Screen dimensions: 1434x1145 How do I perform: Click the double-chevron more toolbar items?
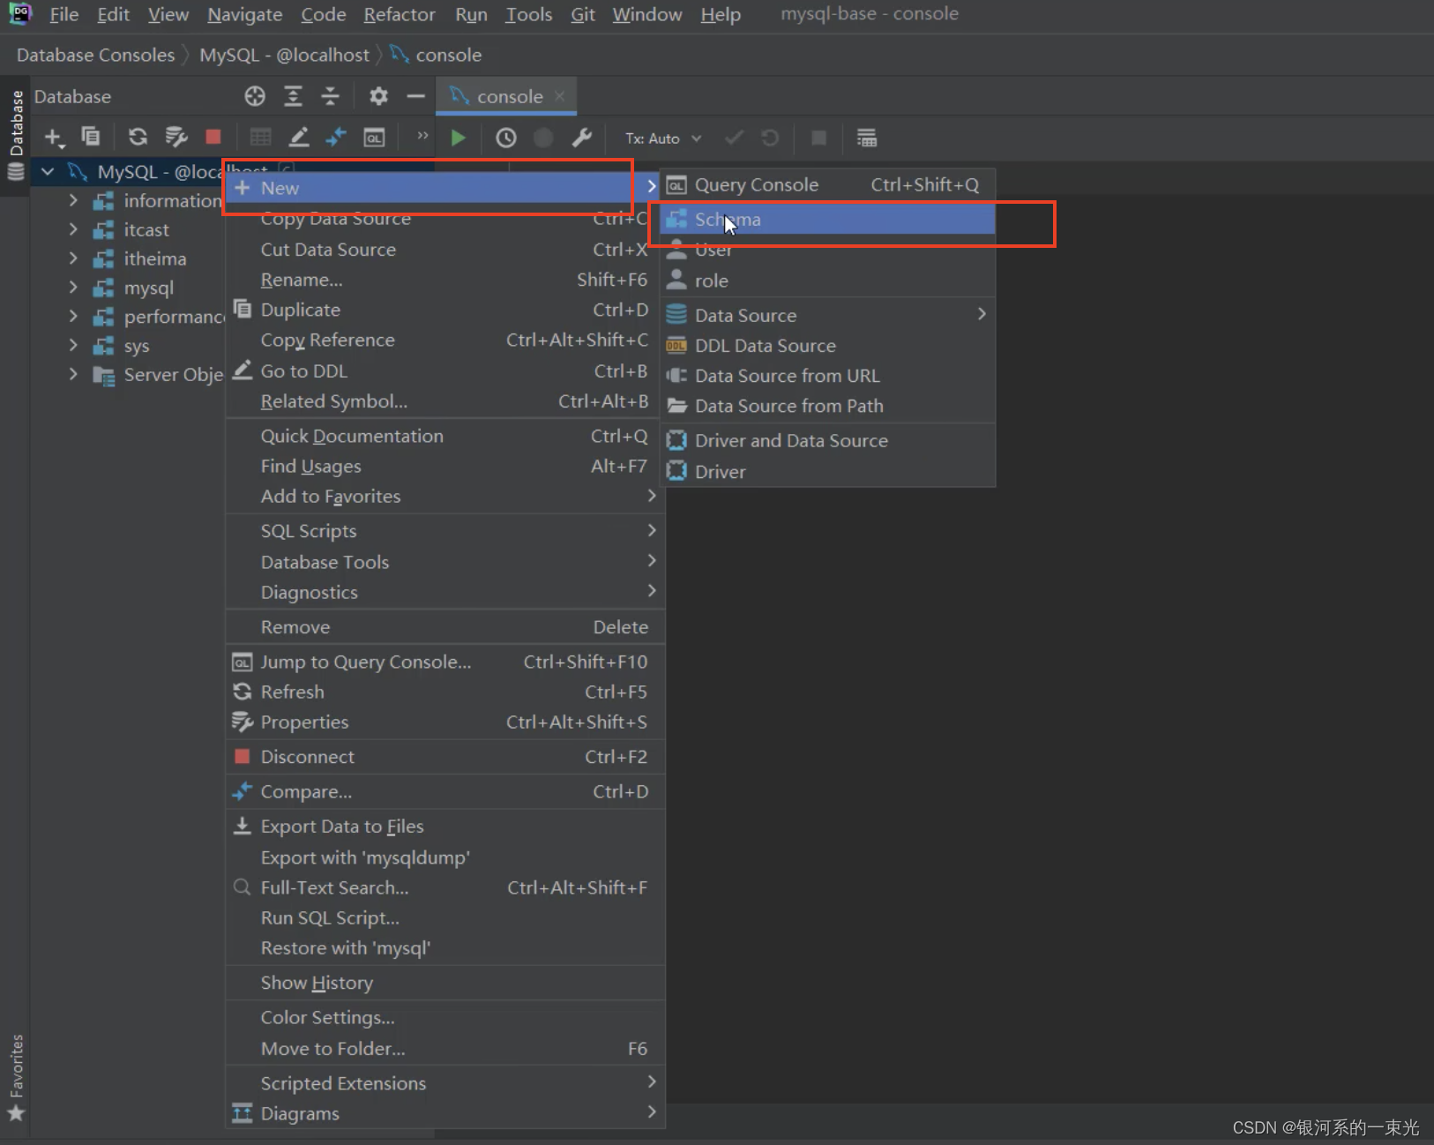click(x=422, y=135)
